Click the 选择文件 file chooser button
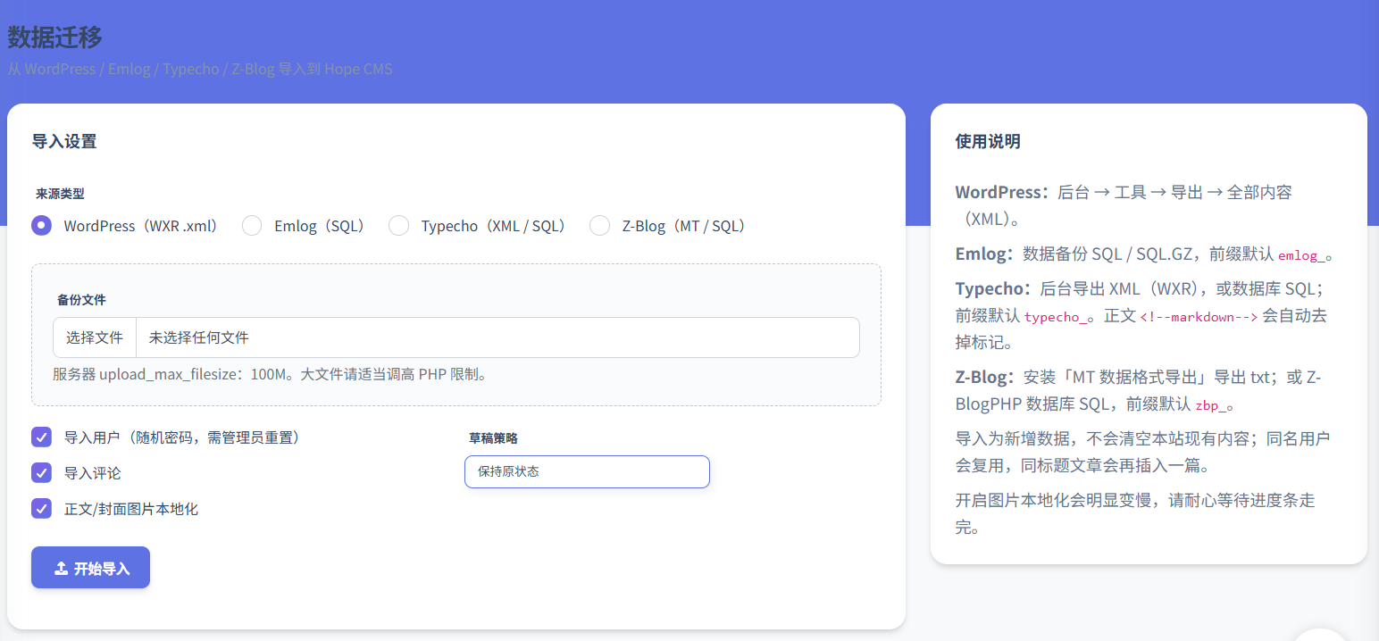Screen dimensions: 1379x641 (95, 337)
